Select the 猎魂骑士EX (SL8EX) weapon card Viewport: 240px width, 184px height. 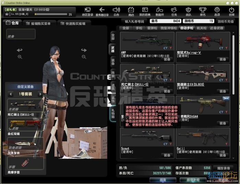[x=203, y=79]
